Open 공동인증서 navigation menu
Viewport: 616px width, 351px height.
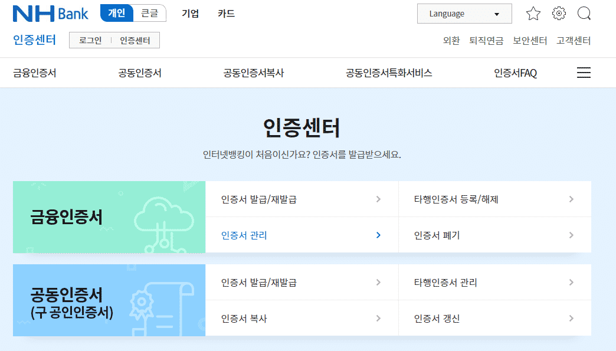140,73
